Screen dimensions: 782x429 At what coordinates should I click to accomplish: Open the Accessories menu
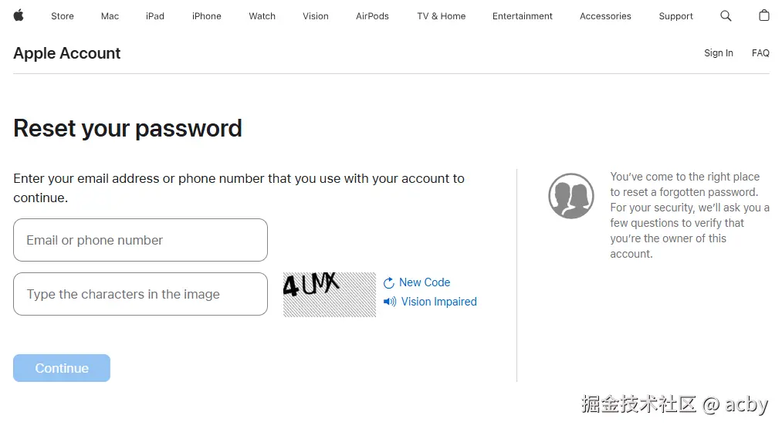(x=605, y=16)
